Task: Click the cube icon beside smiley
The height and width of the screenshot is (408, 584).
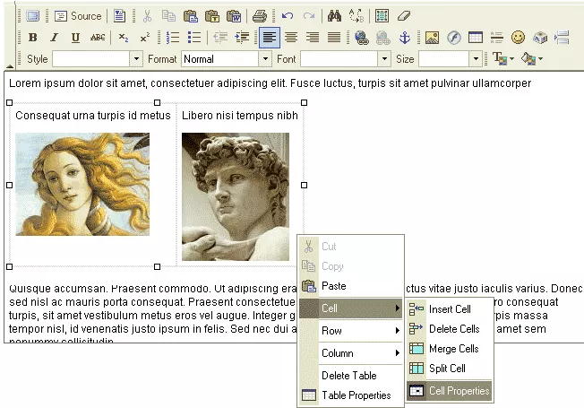Action: click(540, 38)
